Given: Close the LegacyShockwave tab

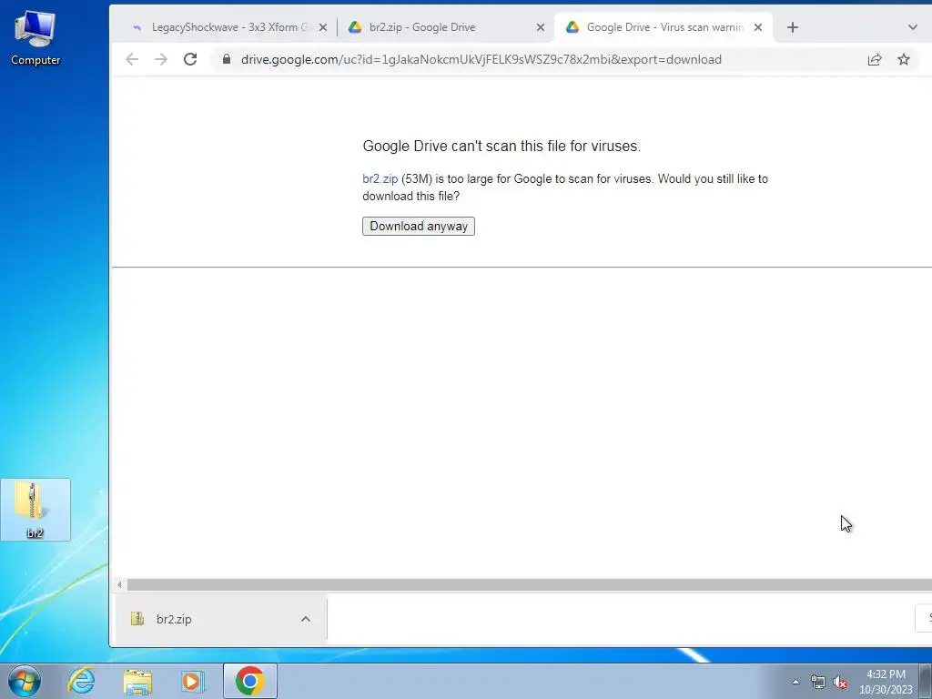Looking at the screenshot, I should tap(323, 27).
